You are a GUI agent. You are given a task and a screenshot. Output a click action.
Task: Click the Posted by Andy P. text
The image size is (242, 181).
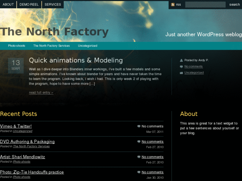tap(196, 60)
